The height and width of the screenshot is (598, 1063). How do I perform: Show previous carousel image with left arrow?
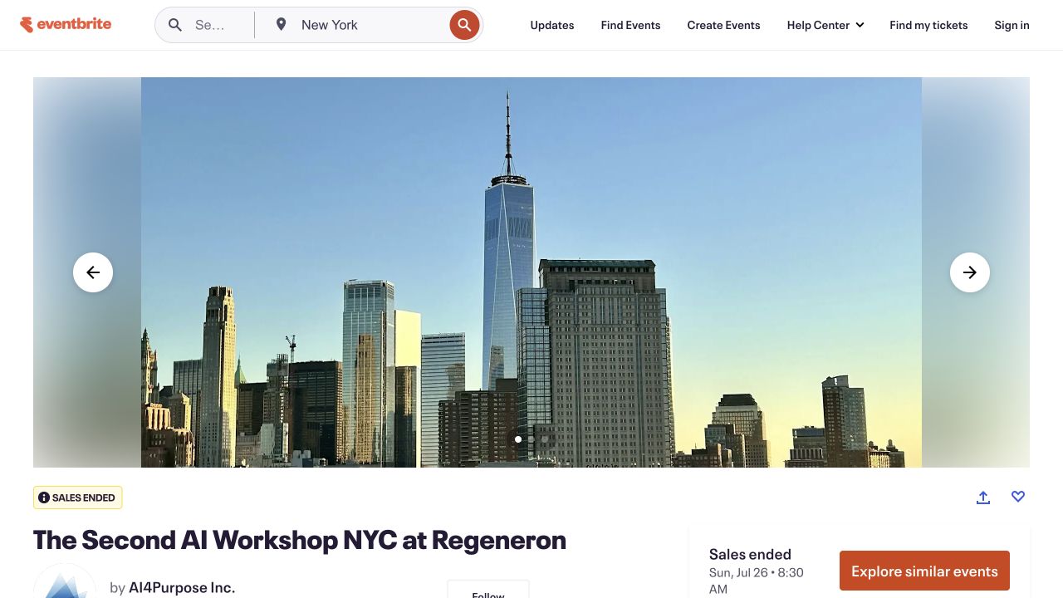pos(93,272)
